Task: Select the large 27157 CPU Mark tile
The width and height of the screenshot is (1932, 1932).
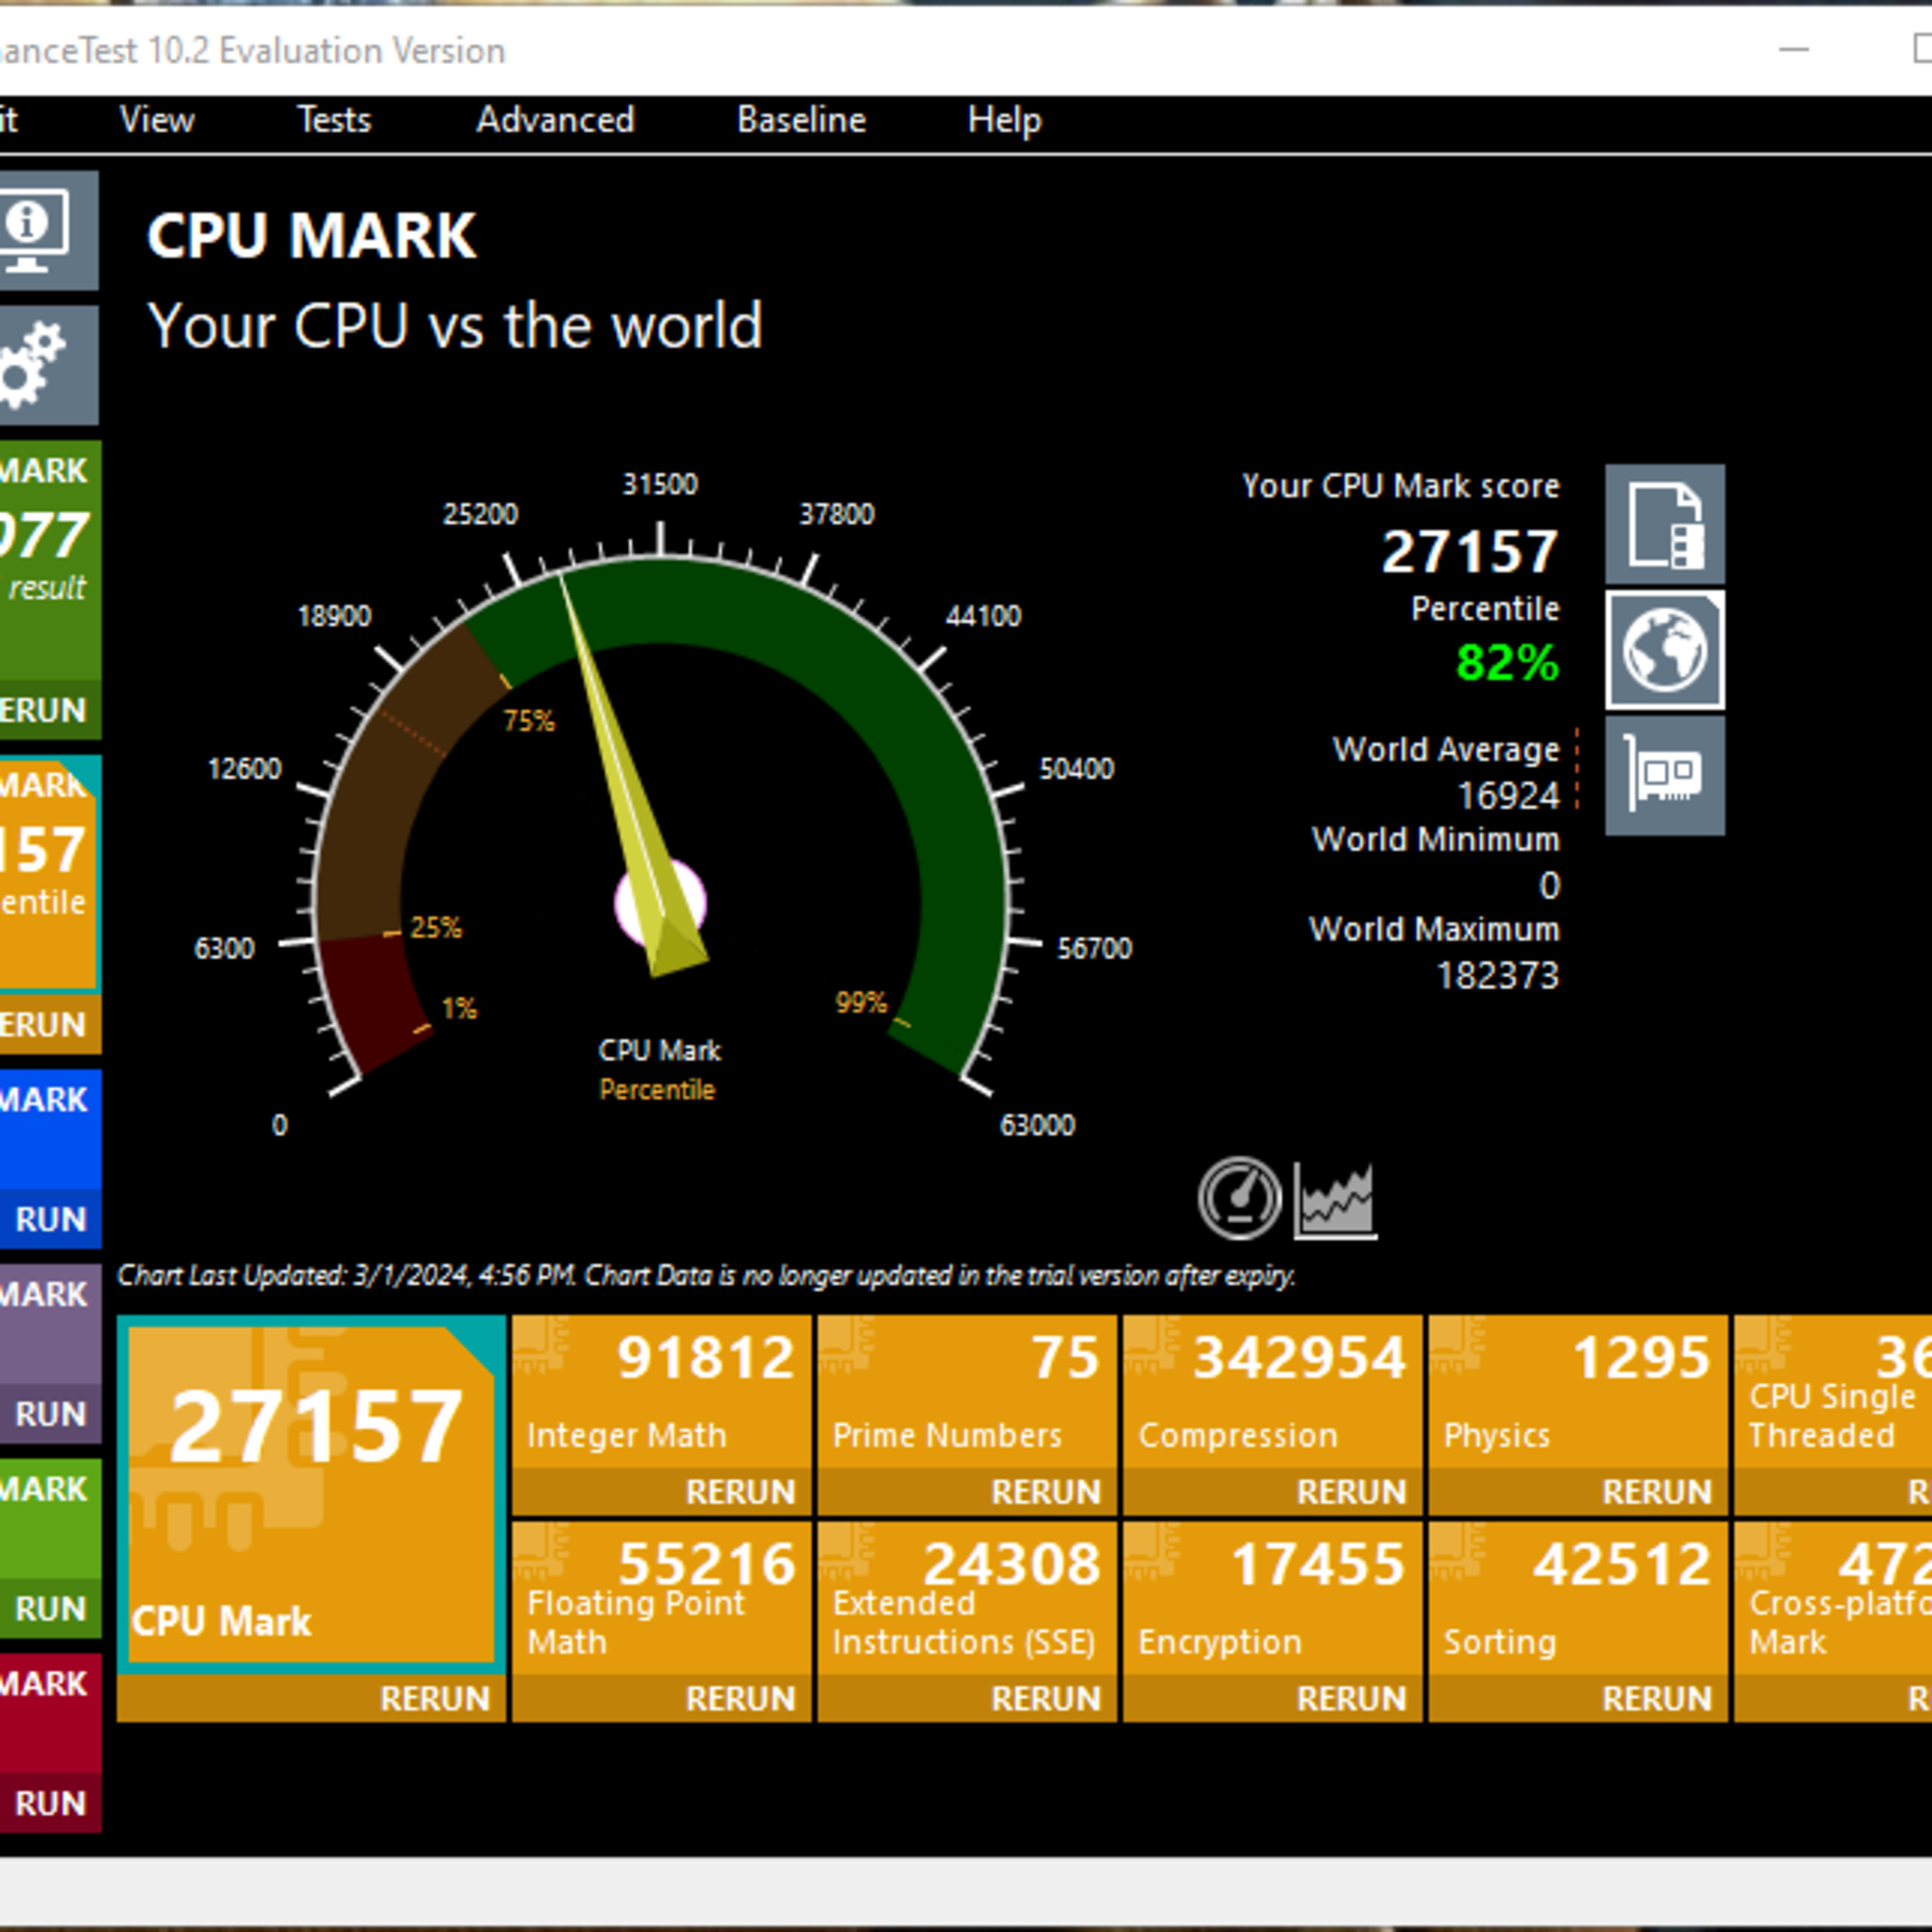Action: click(x=311, y=1495)
